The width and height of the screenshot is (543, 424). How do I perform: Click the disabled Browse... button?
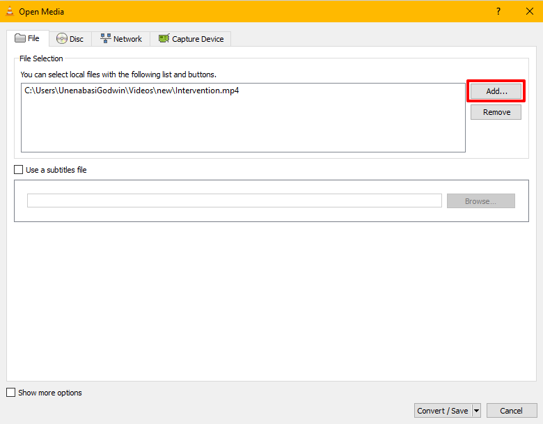[480, 201]
